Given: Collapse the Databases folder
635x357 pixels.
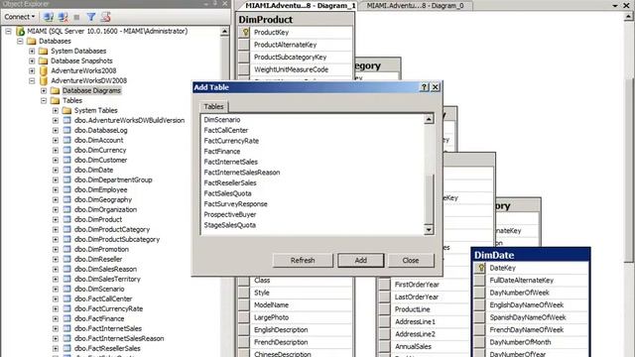Looking at the screenshot, I should click(x=20, y=41).
